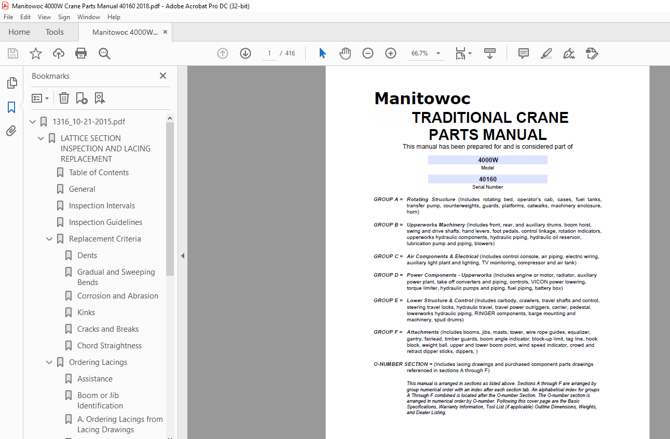Delete selected bookmark with the trash icon
The image size is (670, 439).
(64, 98)
